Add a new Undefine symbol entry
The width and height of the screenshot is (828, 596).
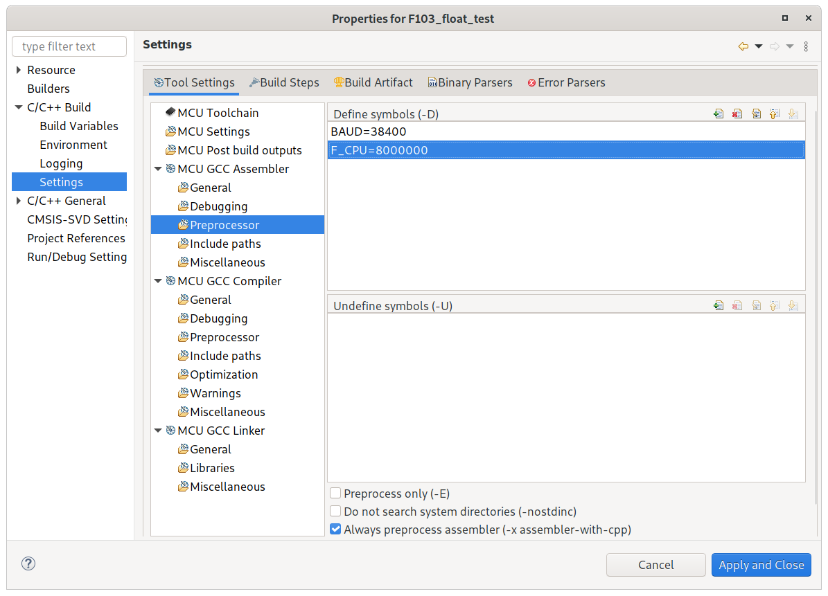coord(719,305)
